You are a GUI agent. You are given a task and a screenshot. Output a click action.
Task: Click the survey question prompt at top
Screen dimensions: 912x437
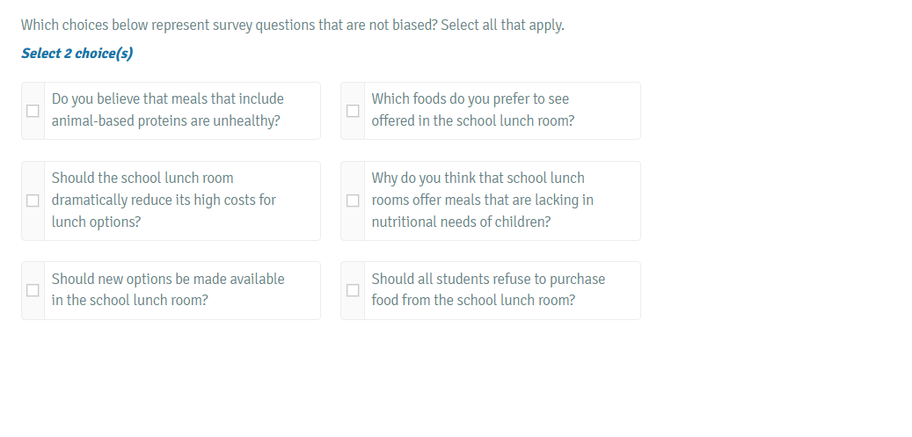(x=229, y=25)
